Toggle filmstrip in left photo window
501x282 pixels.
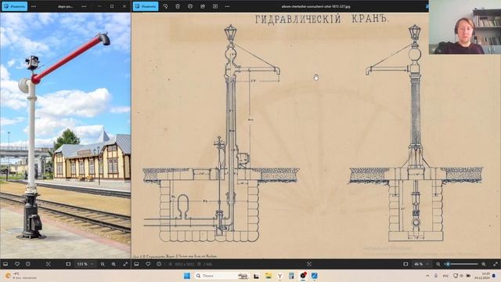tap(5, 264)
